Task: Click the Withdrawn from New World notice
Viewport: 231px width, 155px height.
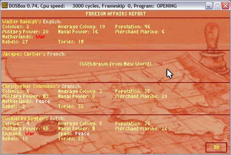Action: [x=115, y=64]
